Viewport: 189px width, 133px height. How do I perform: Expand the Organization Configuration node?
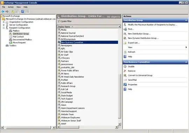3,22
